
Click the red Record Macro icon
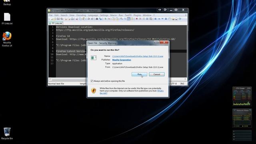coord(137,19)
